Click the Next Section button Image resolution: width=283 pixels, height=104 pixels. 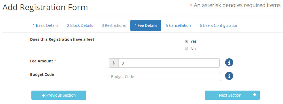[232, 95]
